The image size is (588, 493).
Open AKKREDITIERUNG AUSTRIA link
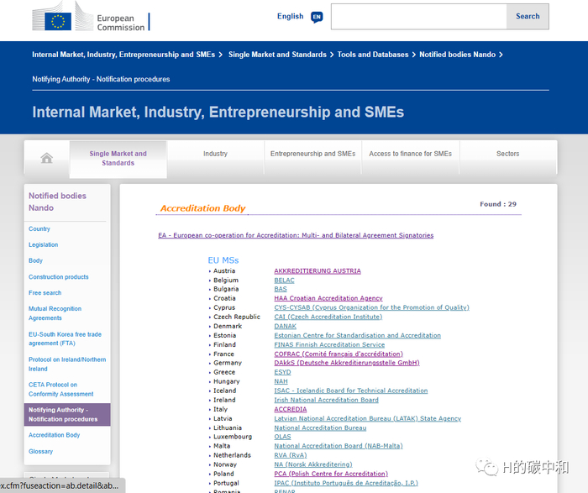(318, 270)
